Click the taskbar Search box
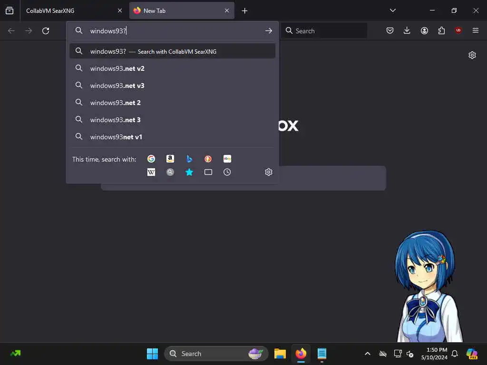Image resolution: width=487 pixels, height=365 pixels. (x=216, y=354)
